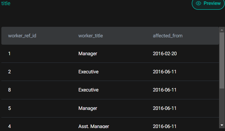The image size is (225, 131).
Task: Select the worker_title column header
Action: click(91, 36)
